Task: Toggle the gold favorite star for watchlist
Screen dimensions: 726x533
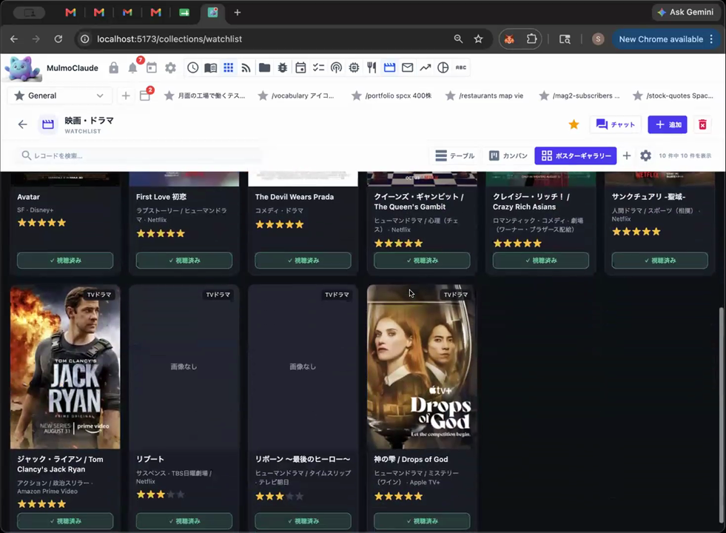Action: click(574, 124)
